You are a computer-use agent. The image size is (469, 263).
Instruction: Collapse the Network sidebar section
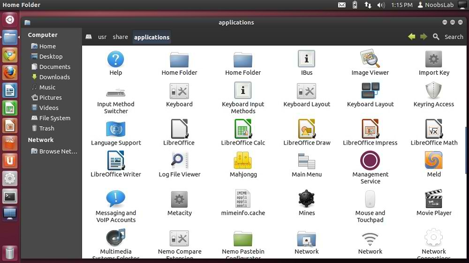[x=40, y=140]
